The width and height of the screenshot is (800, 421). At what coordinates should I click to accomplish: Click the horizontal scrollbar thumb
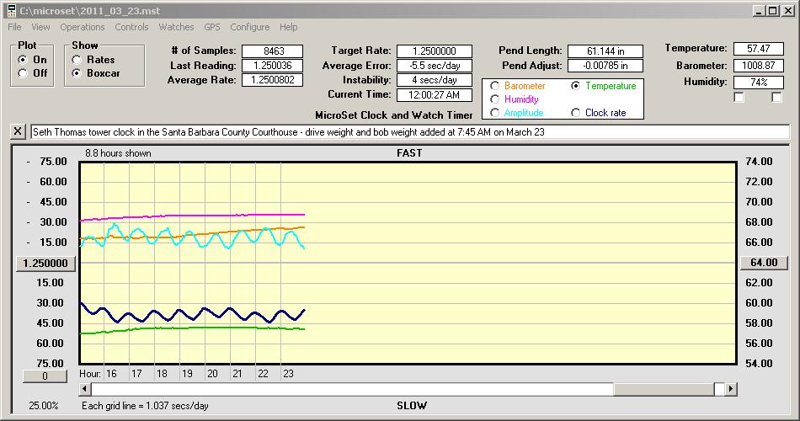(664, 389)
